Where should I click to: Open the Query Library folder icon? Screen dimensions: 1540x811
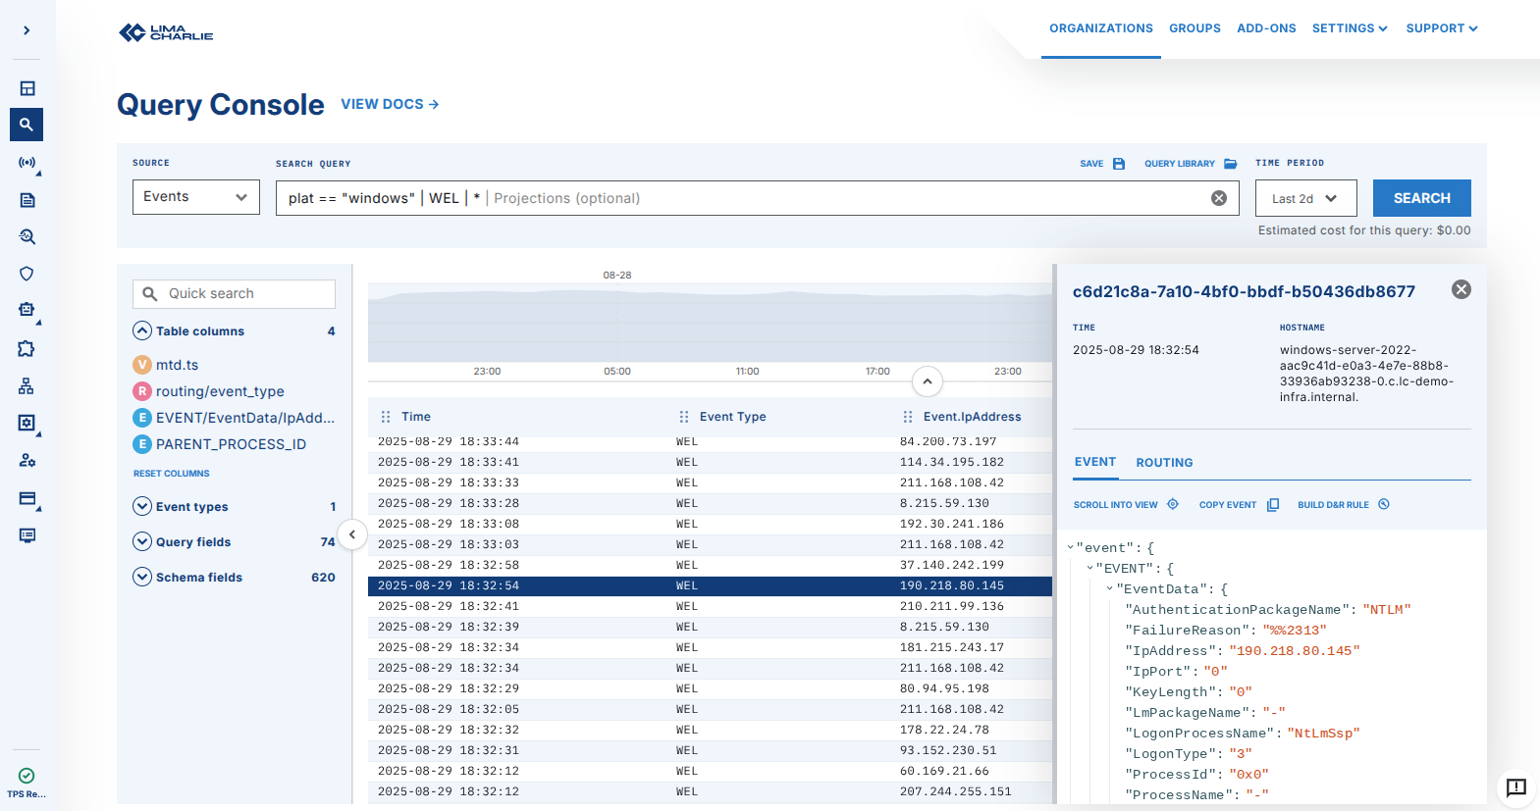pos(1230,164)
